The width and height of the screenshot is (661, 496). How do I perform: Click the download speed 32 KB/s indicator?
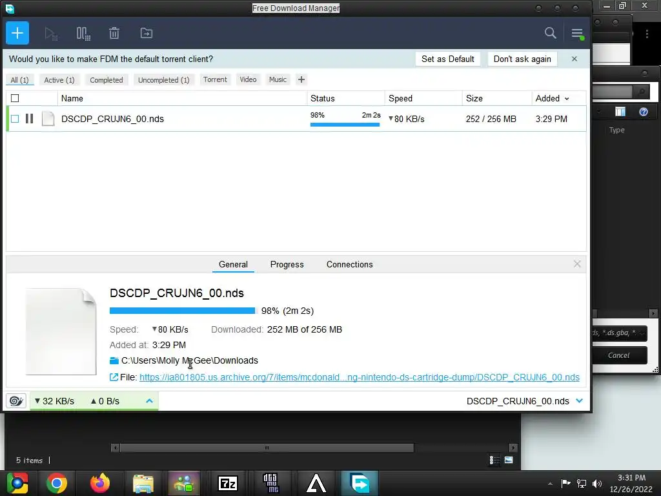(54, 401)
